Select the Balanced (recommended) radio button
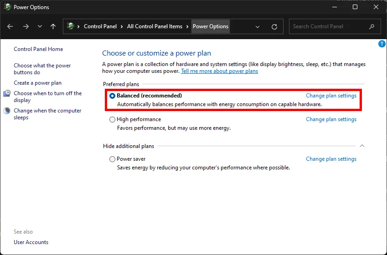 click(x=112, y=96)
